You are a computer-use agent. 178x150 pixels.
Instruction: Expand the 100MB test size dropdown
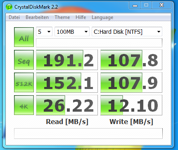[72, 32]
